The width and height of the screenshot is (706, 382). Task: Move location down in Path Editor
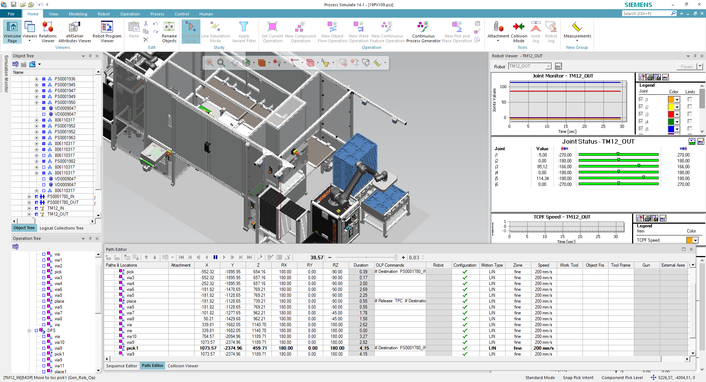coord(155,257)
